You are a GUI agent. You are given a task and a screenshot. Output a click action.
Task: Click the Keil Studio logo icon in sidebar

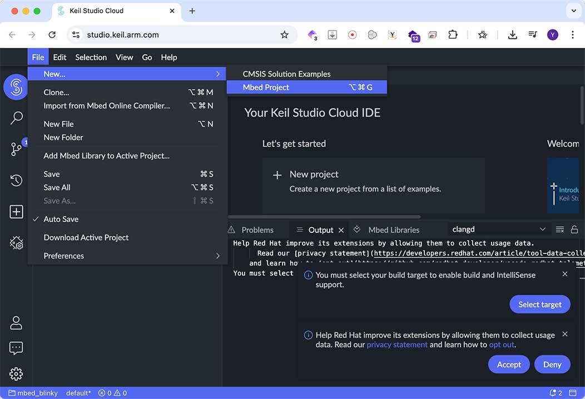click(x=16, y=87)
